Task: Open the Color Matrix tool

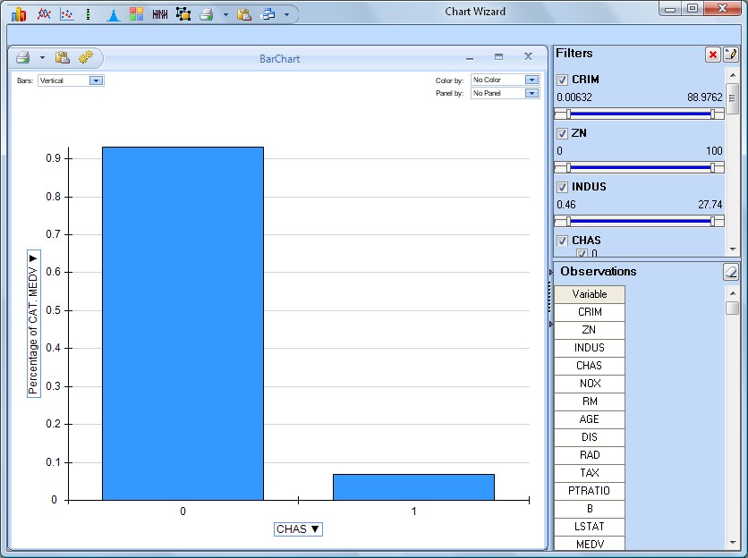Action: click(136, 13)
